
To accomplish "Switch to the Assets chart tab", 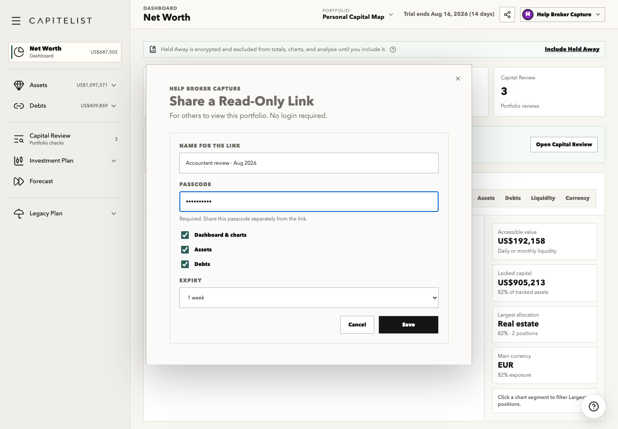I will pos(486,198).
